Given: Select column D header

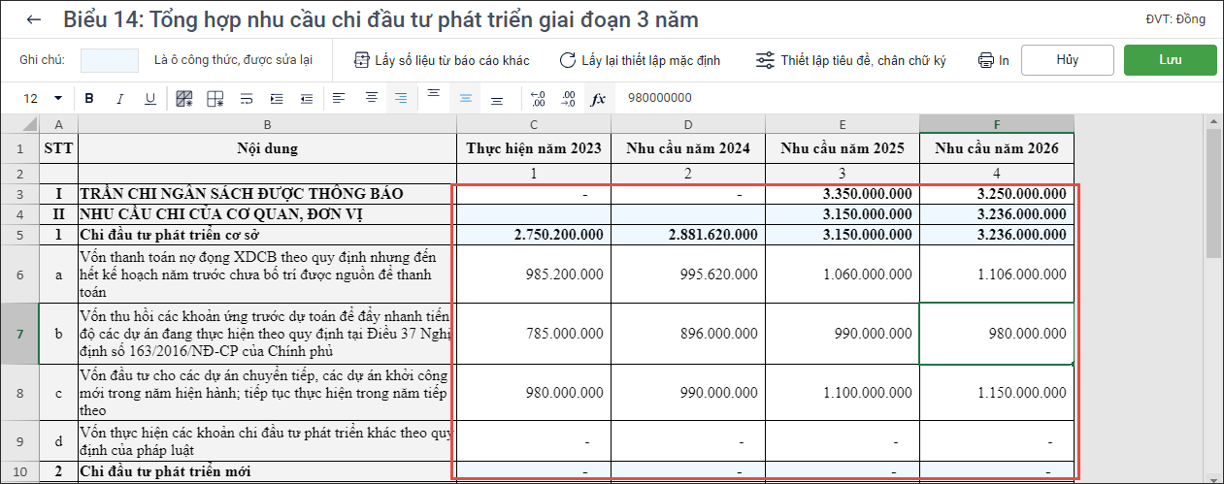Looking at the screenshot, I should (x=687, y=125).
